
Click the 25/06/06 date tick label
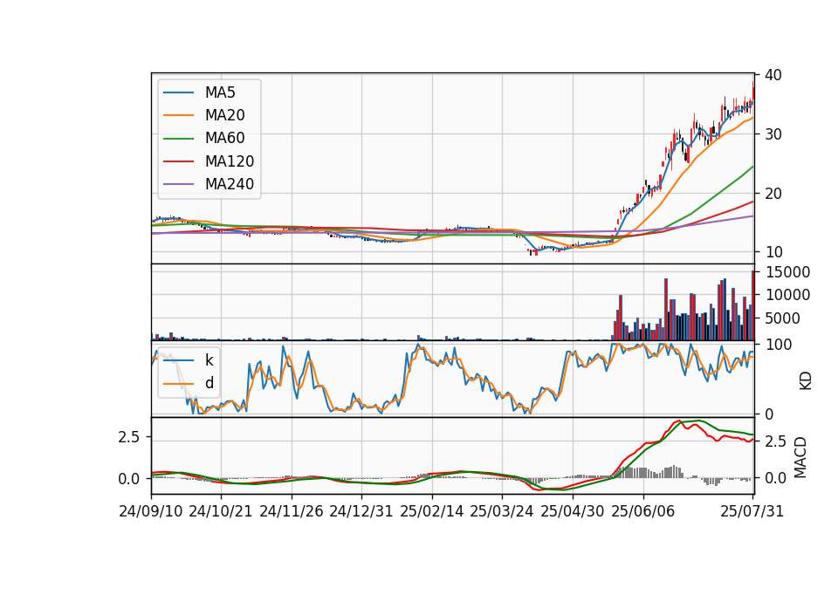[x=643, y=511]
